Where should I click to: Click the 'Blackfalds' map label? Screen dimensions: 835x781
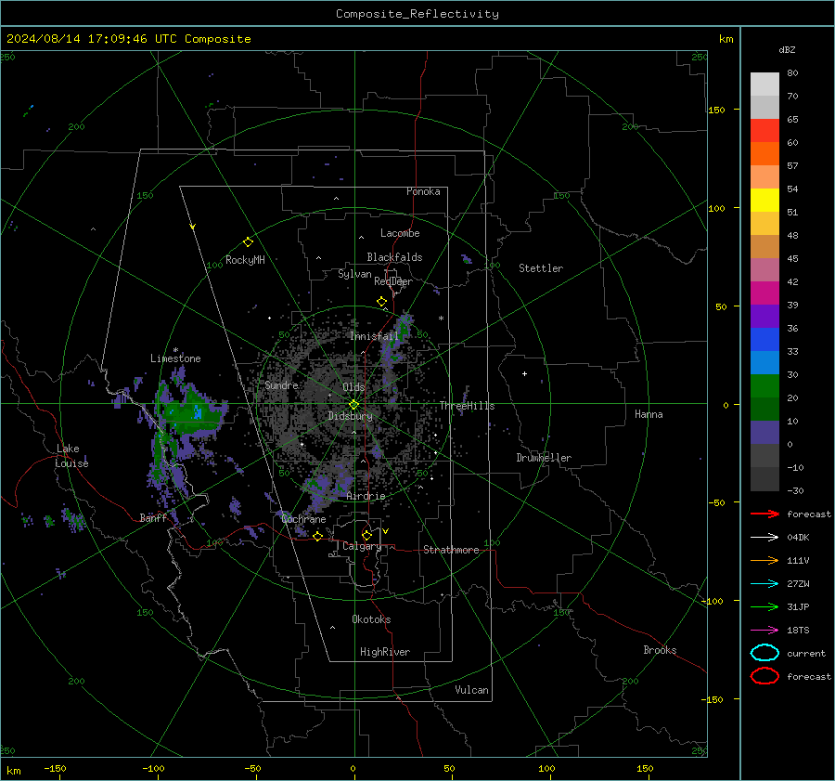pyautogui.click(x=394, y=257)
